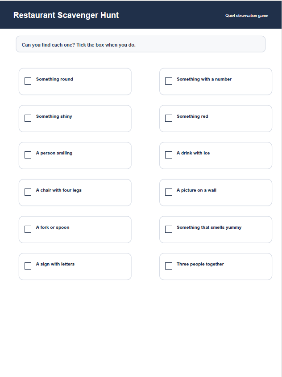Check the A person smiling box
This screenshot has width=282, height=377.
coord(28,155)
